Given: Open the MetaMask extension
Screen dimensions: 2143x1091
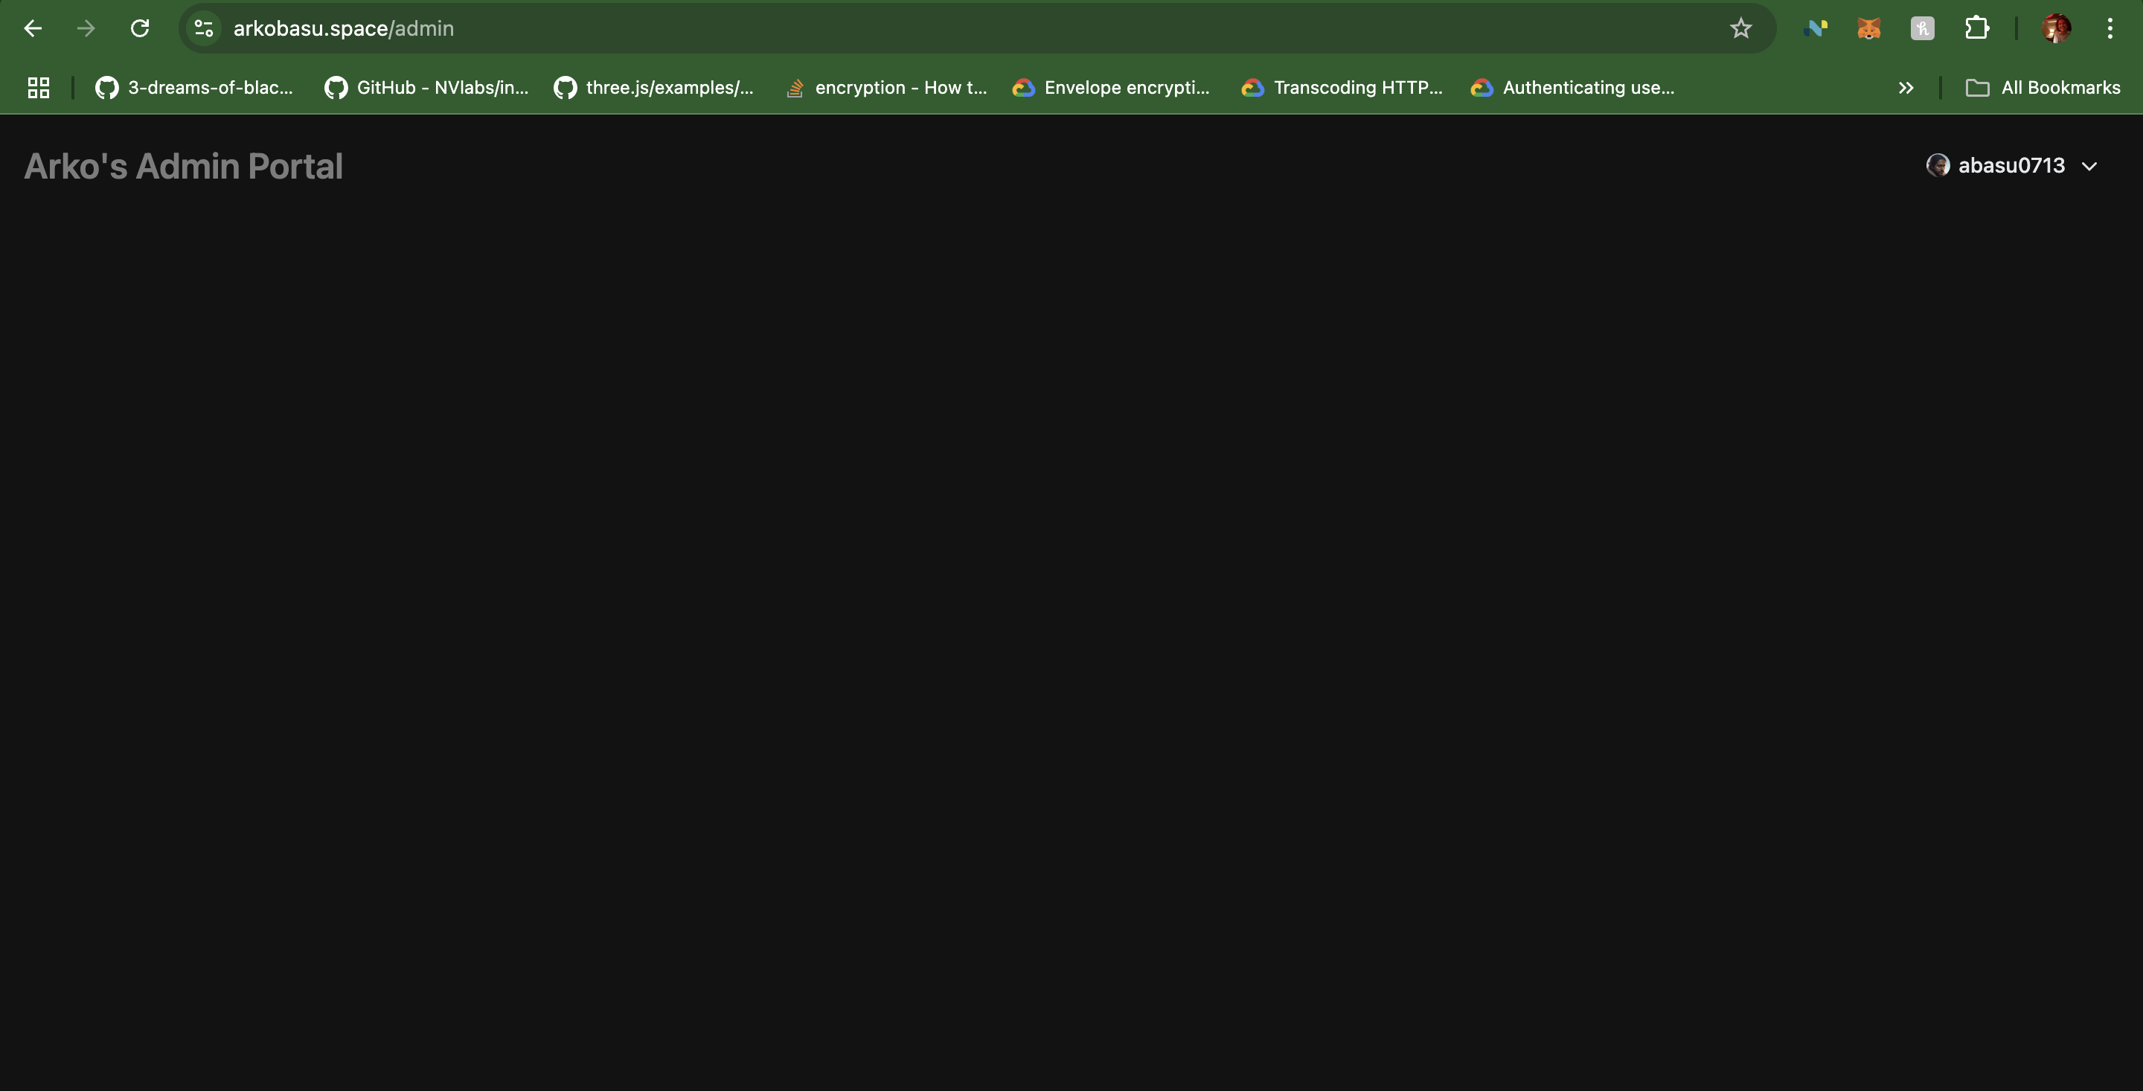Looking at the screenshot, I should [x=1869, y=28].
